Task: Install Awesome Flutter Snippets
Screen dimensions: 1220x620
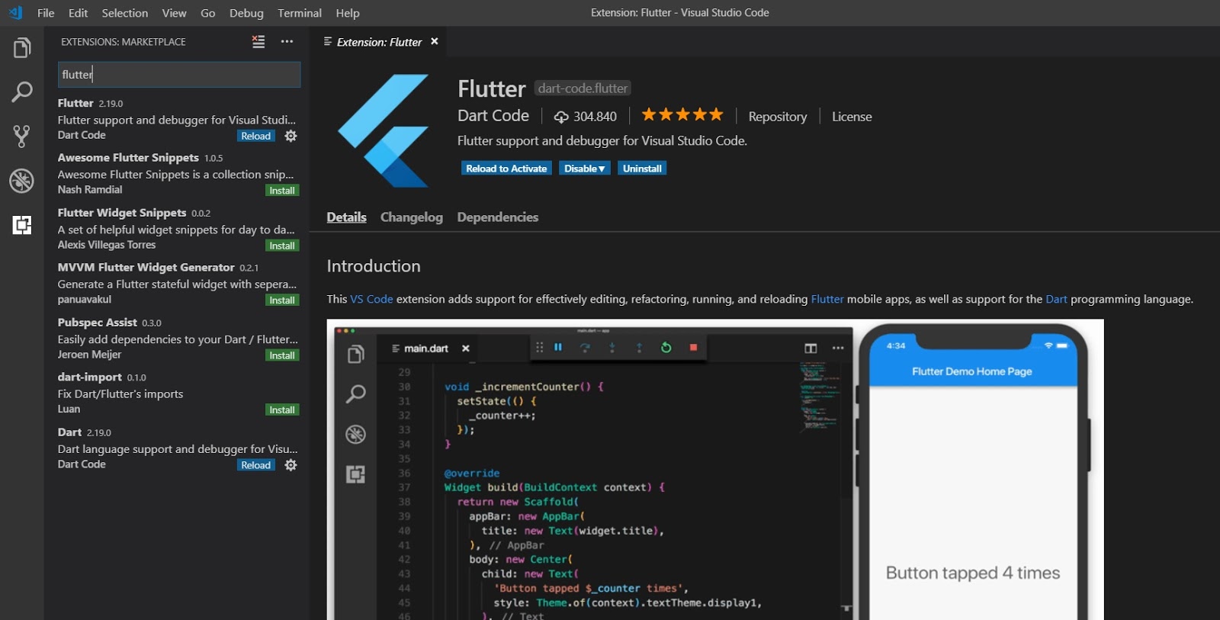Action: click(282, 191)
